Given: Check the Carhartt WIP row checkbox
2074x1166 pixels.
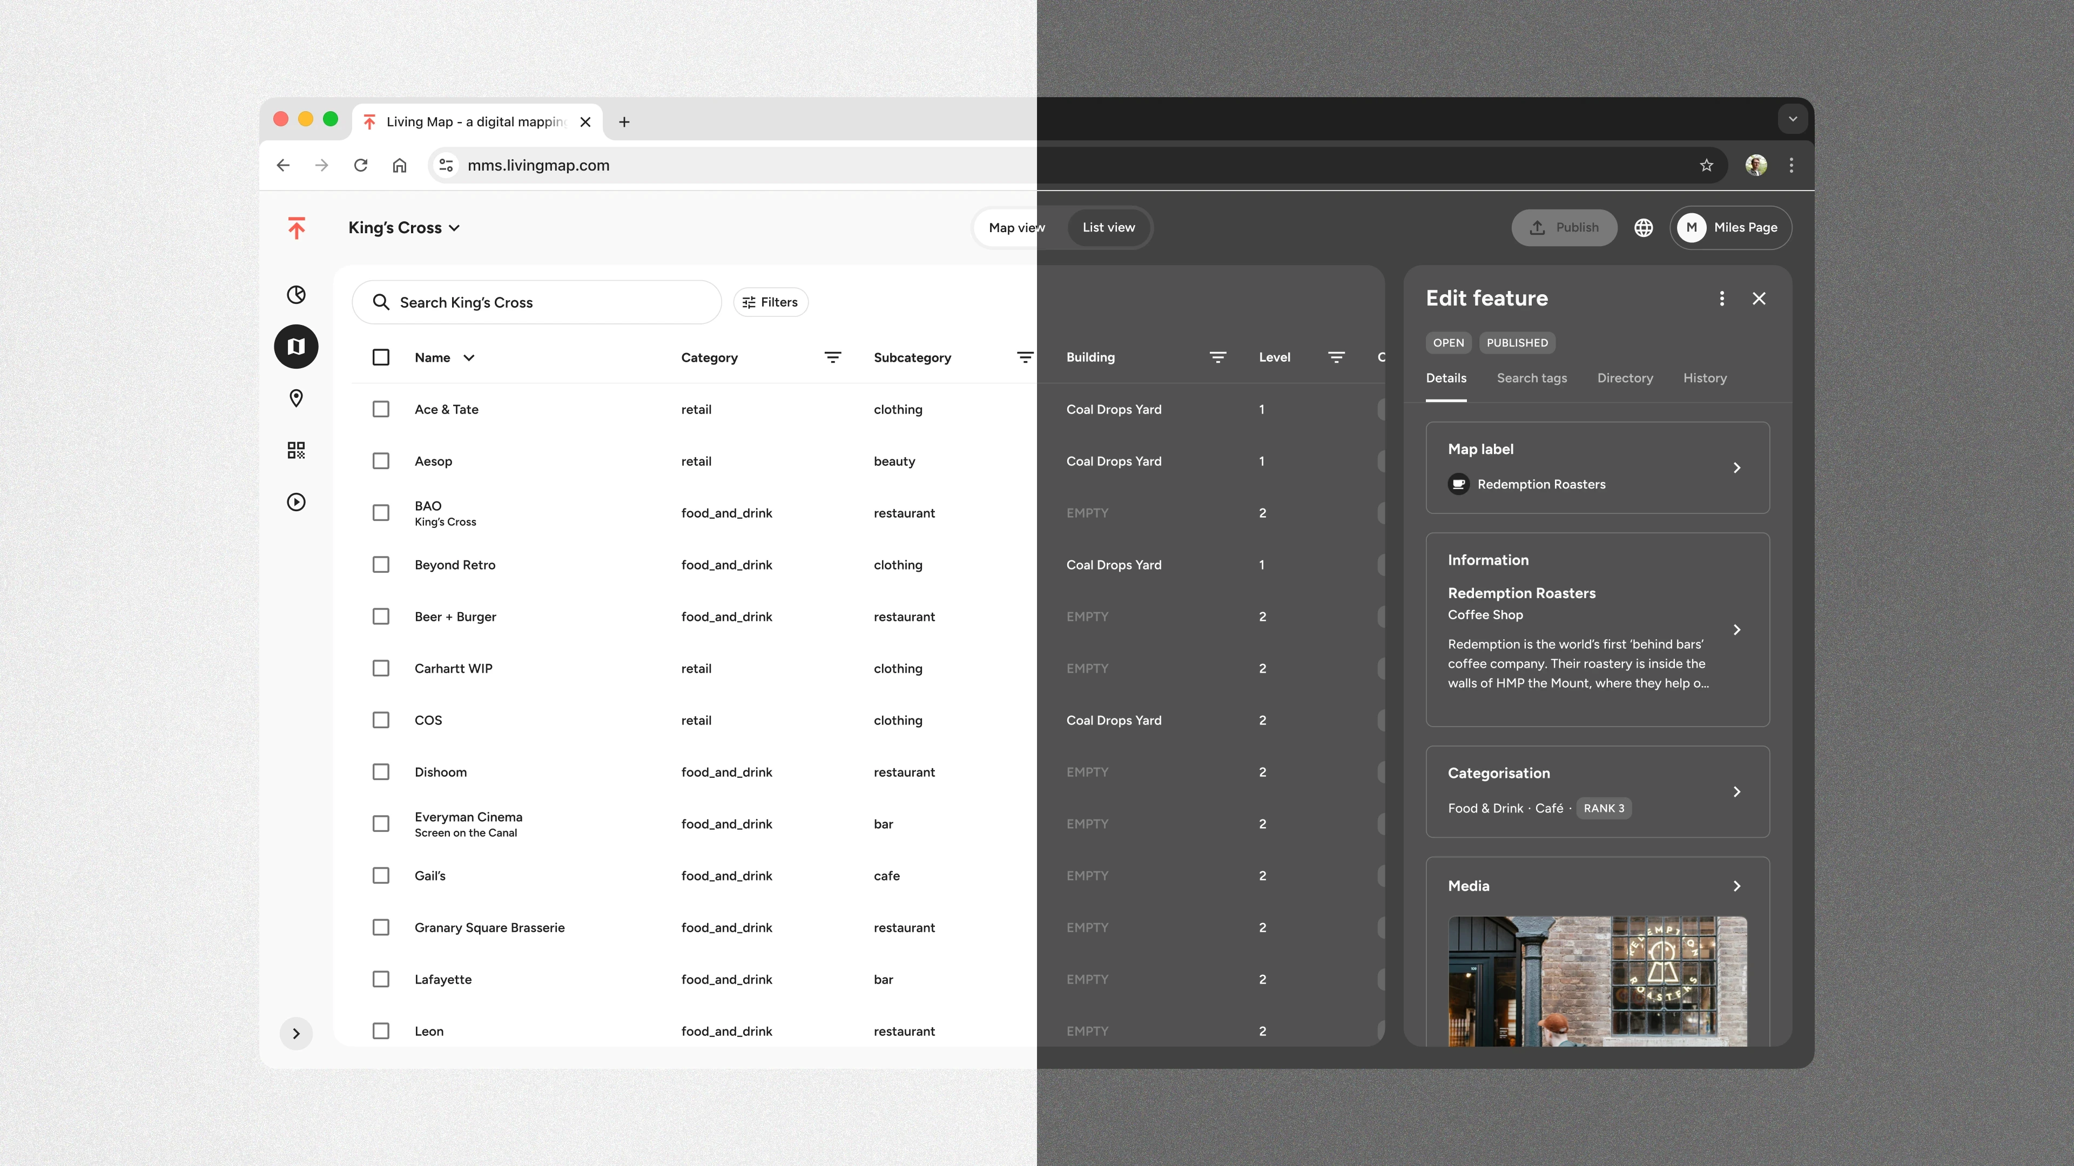Looking at the screenshot, I should click(381, 669).
